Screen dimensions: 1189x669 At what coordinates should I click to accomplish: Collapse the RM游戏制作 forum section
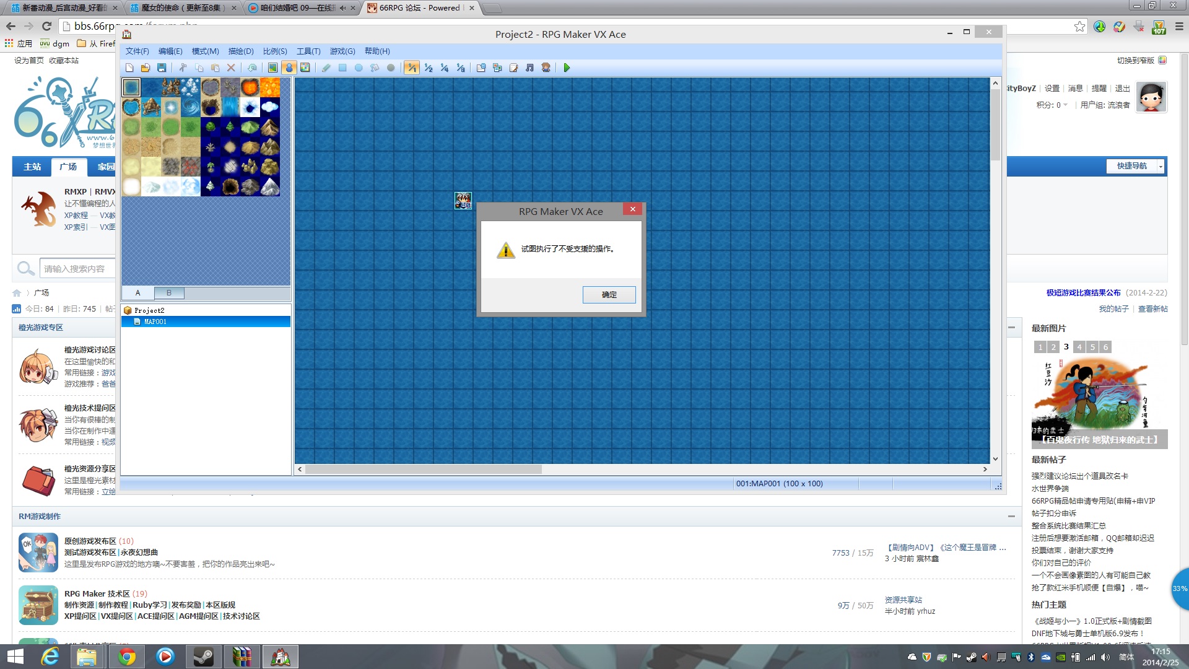click(1011, 516)
